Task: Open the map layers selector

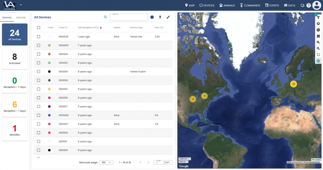Action: 318,24
